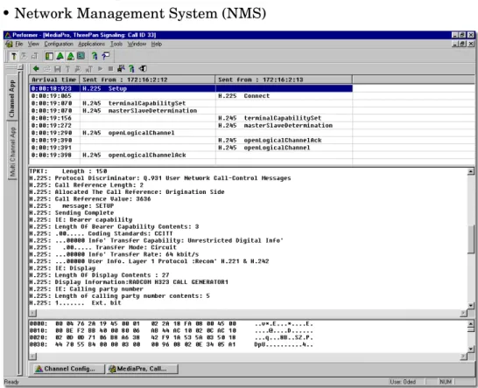
Task: Click the network computers icon in signaling toolbar
Action: click(x=121, y=69)
